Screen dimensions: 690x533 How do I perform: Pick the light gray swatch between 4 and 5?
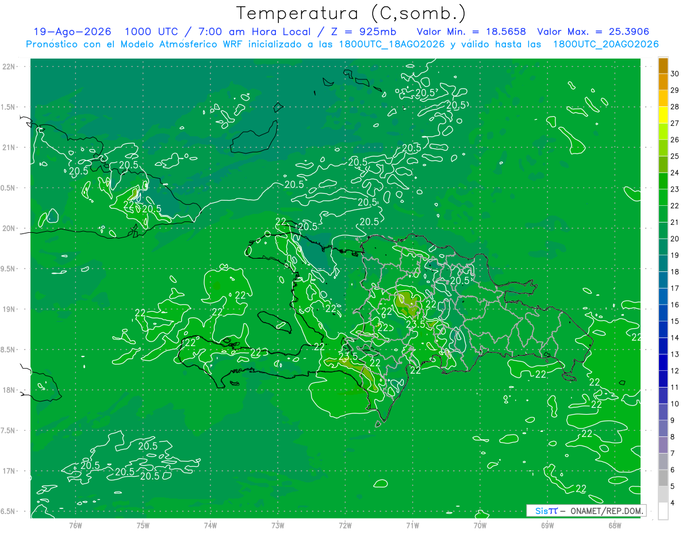coord(663,494)
